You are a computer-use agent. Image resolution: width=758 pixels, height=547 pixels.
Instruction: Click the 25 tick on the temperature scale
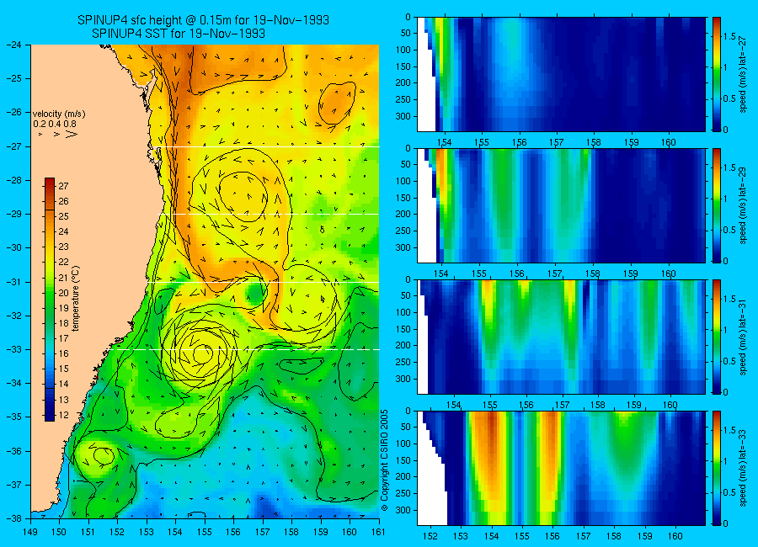point(63,216)
